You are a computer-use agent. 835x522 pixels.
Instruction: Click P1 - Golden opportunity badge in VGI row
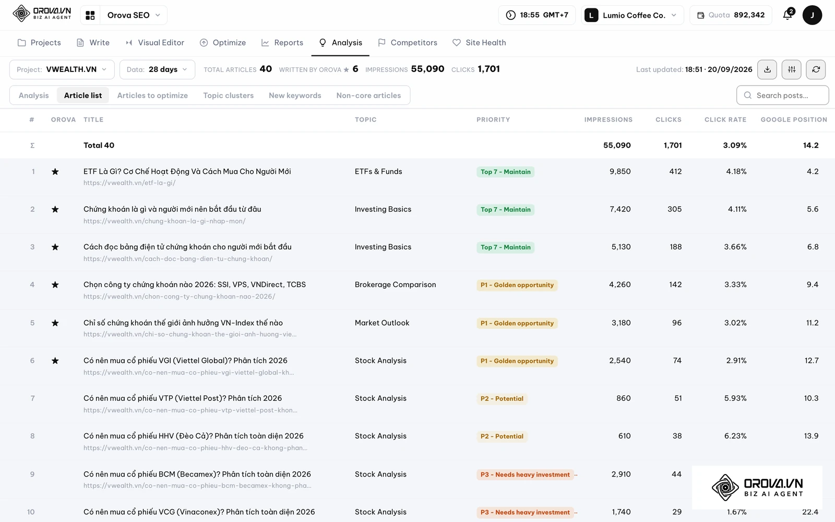[x=517, y=361]
